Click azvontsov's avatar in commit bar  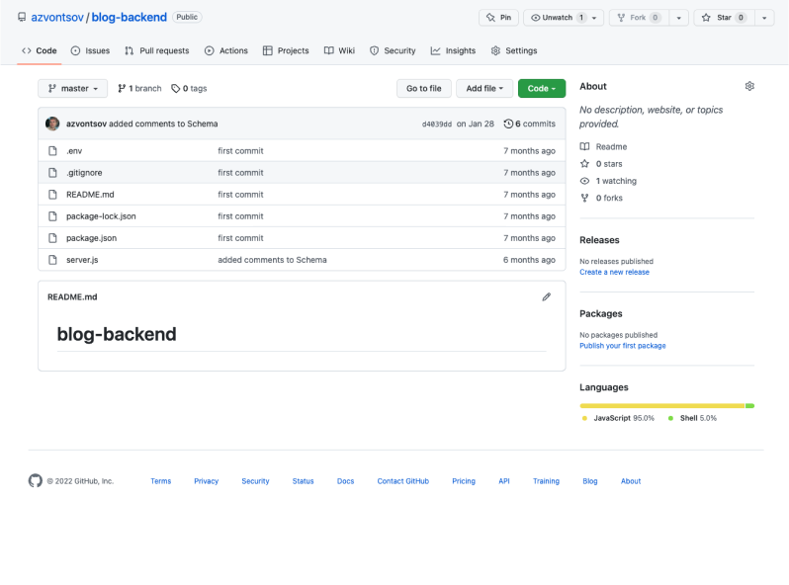click(52, 124)
